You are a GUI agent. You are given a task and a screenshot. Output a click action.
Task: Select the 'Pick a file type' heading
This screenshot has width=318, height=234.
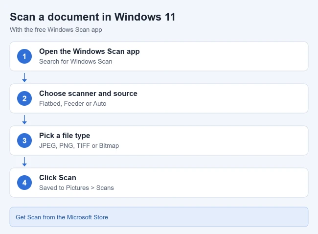point(65,136)
